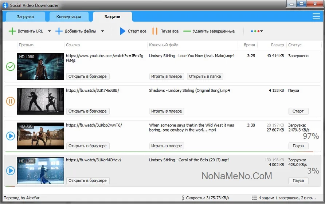
Task: Open the colored dots dropdown menu
Action: [257, 31]
